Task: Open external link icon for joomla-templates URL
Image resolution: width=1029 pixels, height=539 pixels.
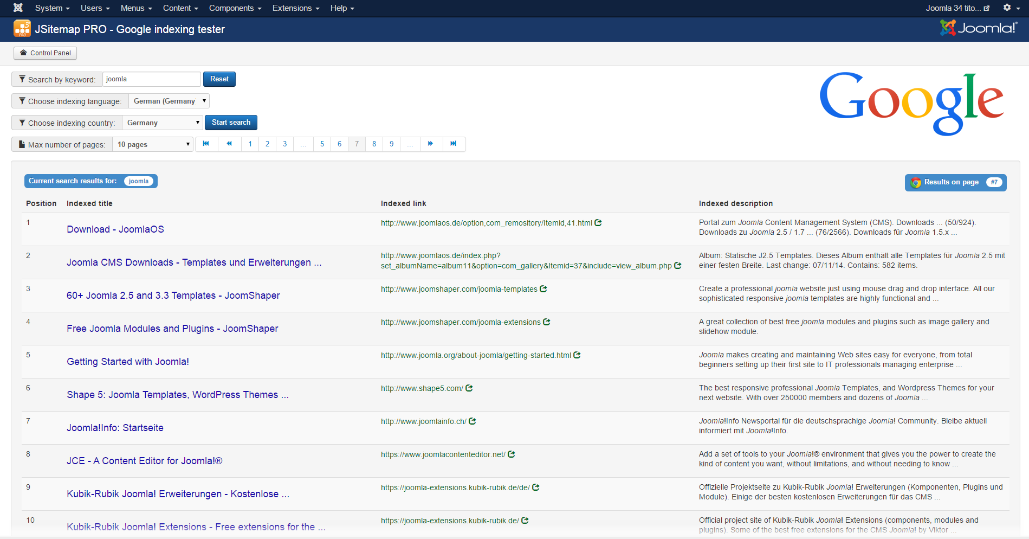Action: click(543, 289)
